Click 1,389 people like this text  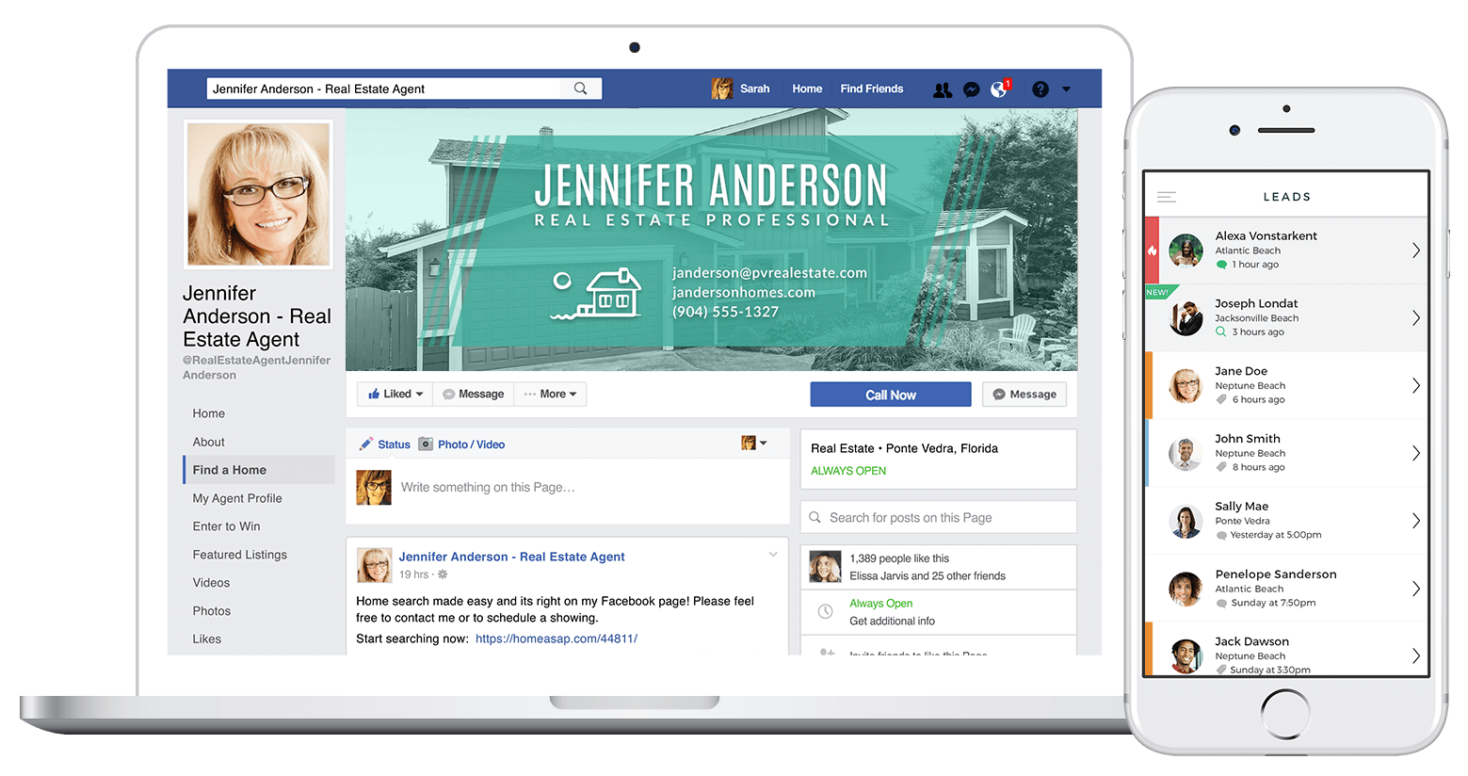pyautogui.click(x=899, y=558)
